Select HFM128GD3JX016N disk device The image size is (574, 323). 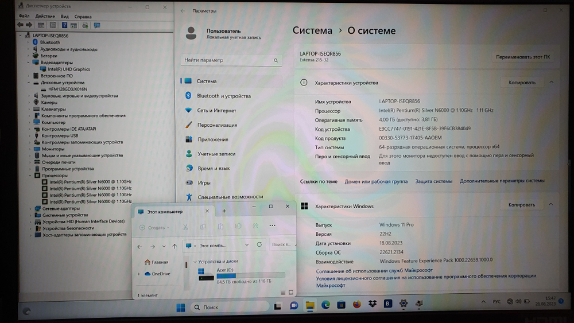(x=67, y=89)
